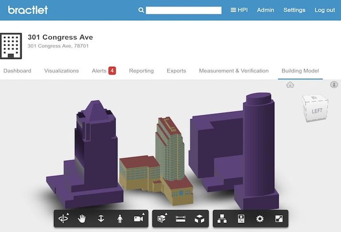Open the viewer info icon
This screenshot has height=232, width=341.
tap(334, 84)
